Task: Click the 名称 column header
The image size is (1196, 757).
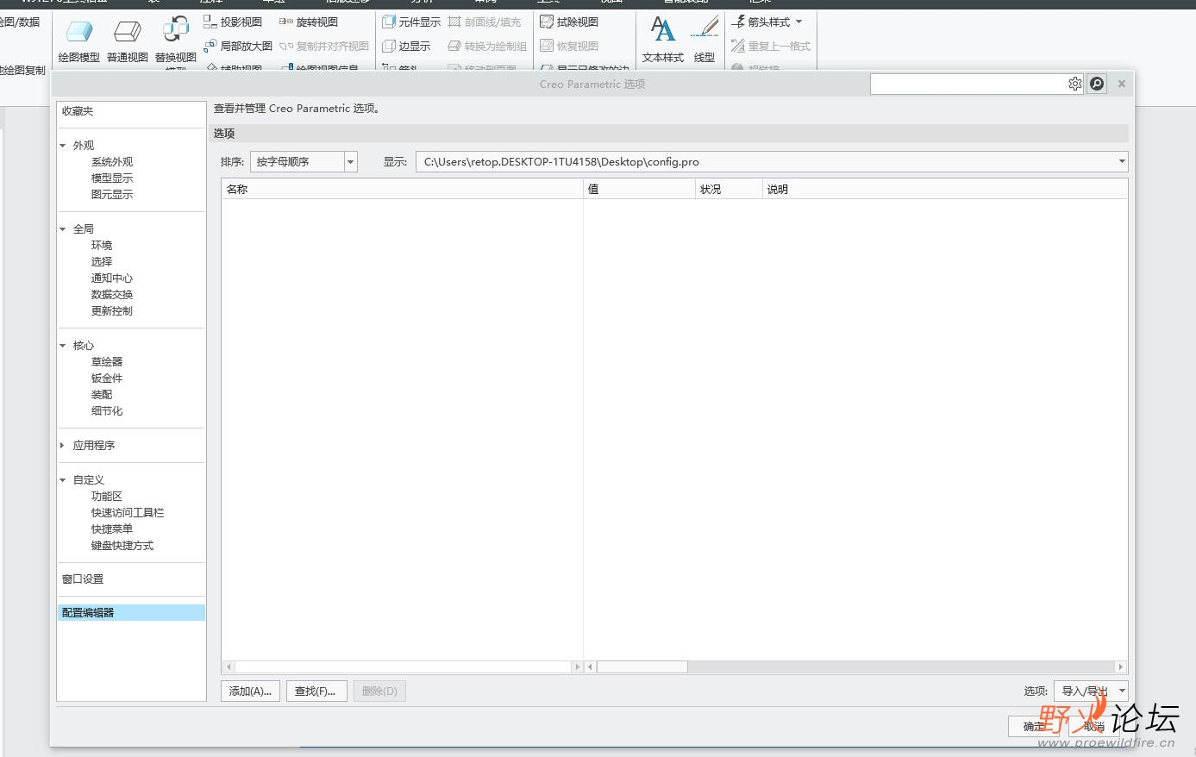Action: click(403, 189)
